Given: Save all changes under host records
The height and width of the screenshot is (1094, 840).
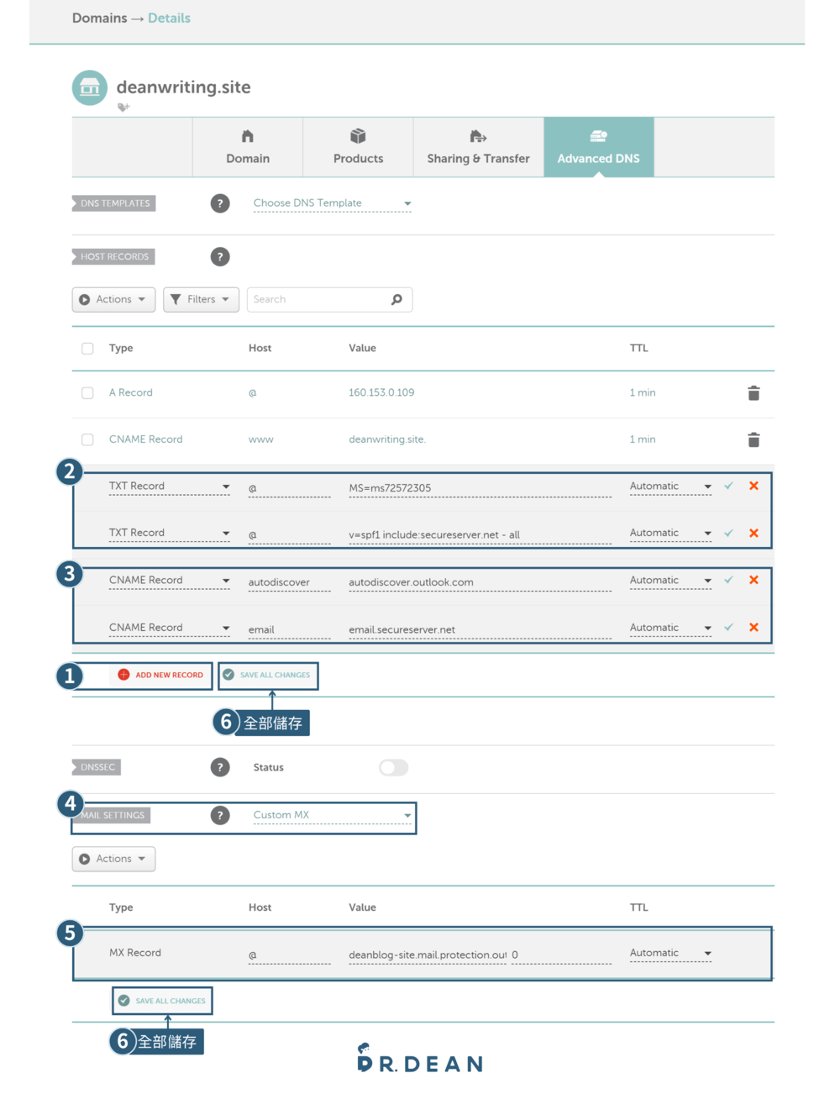Looking at the screenshot, I should pyautogui.click(x=267, y=675).
